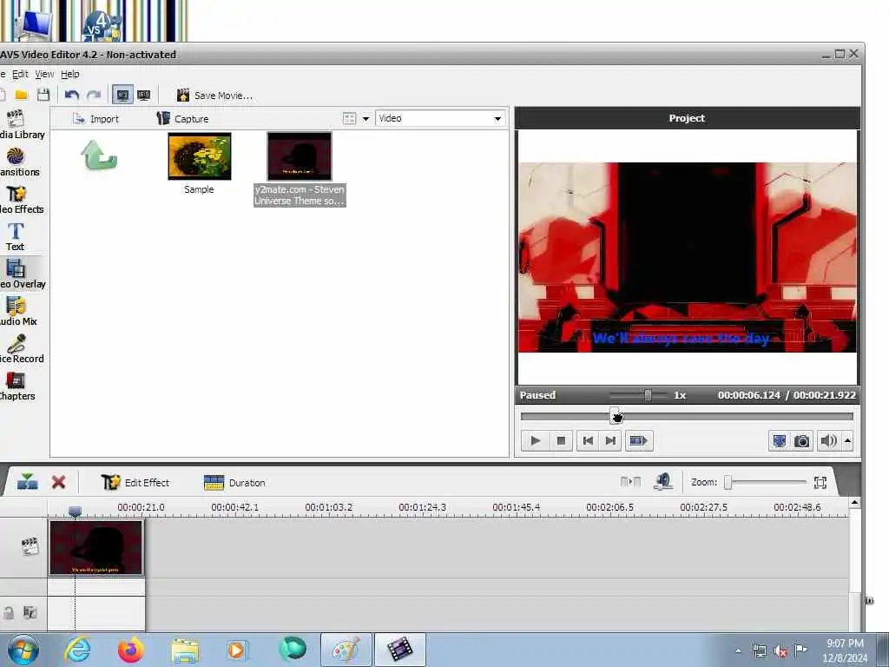Open the Chapters panel
889x667 pixels.
click(x=17, y=386)
